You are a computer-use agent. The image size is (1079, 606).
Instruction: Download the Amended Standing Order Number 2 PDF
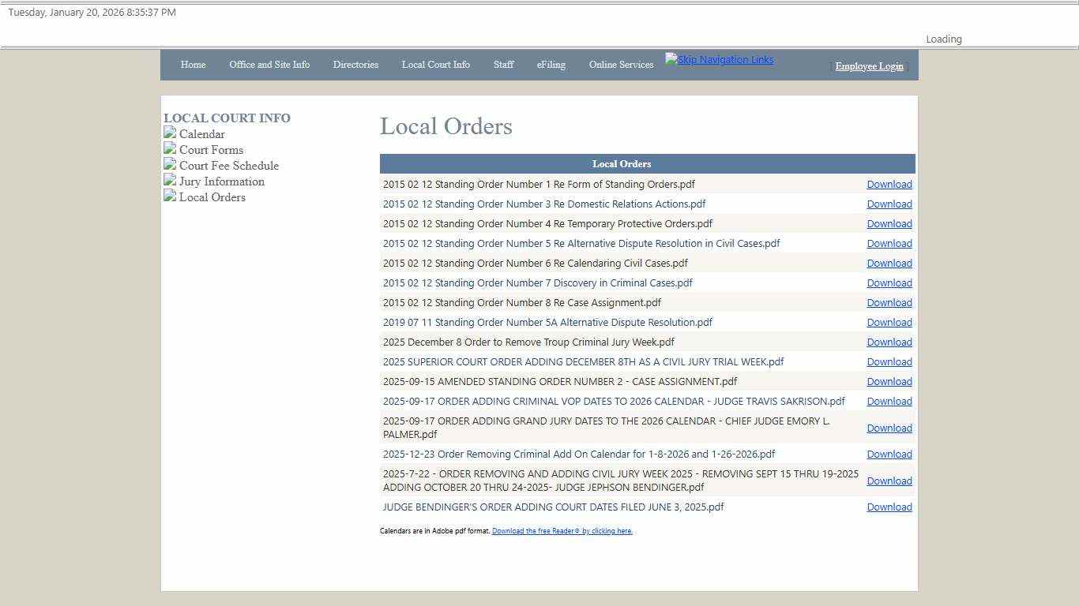point(889,381)
